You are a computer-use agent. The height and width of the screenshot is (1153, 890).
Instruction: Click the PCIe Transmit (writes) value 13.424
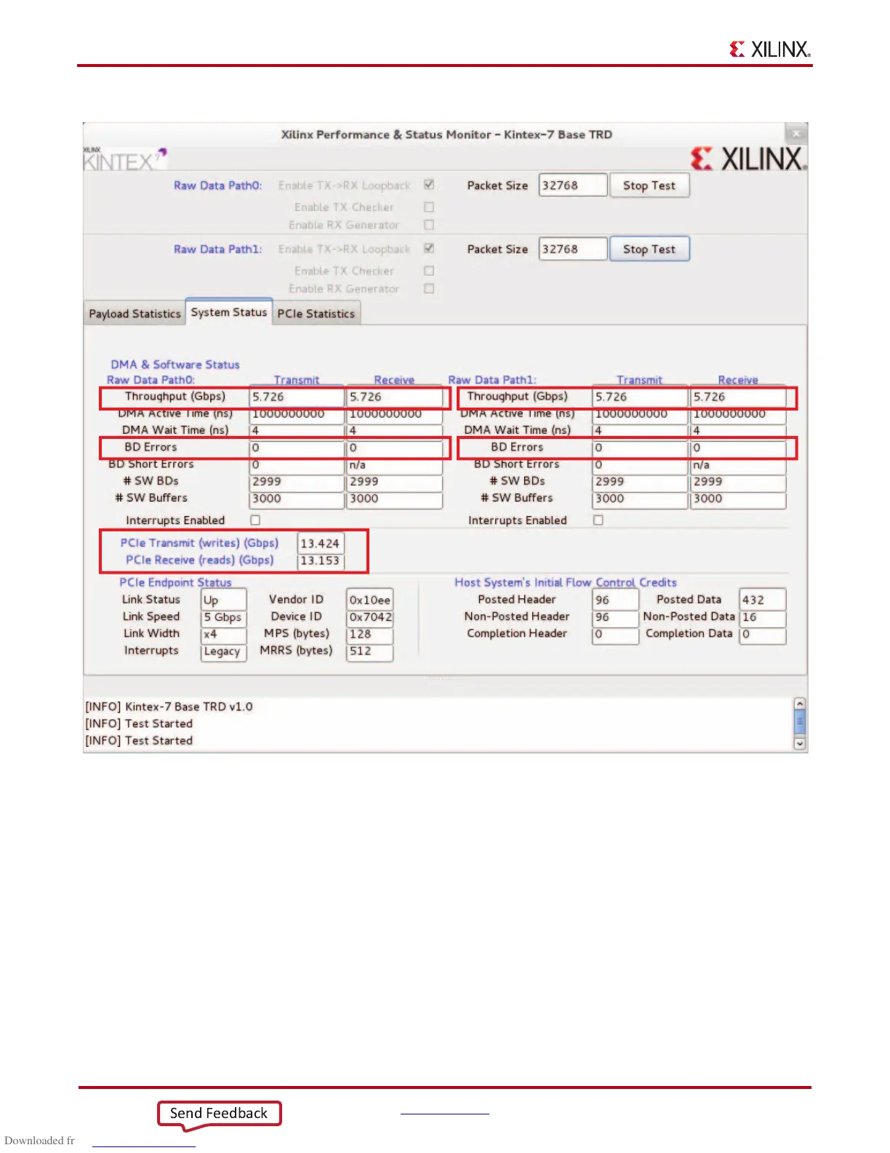tap(321, 544)
